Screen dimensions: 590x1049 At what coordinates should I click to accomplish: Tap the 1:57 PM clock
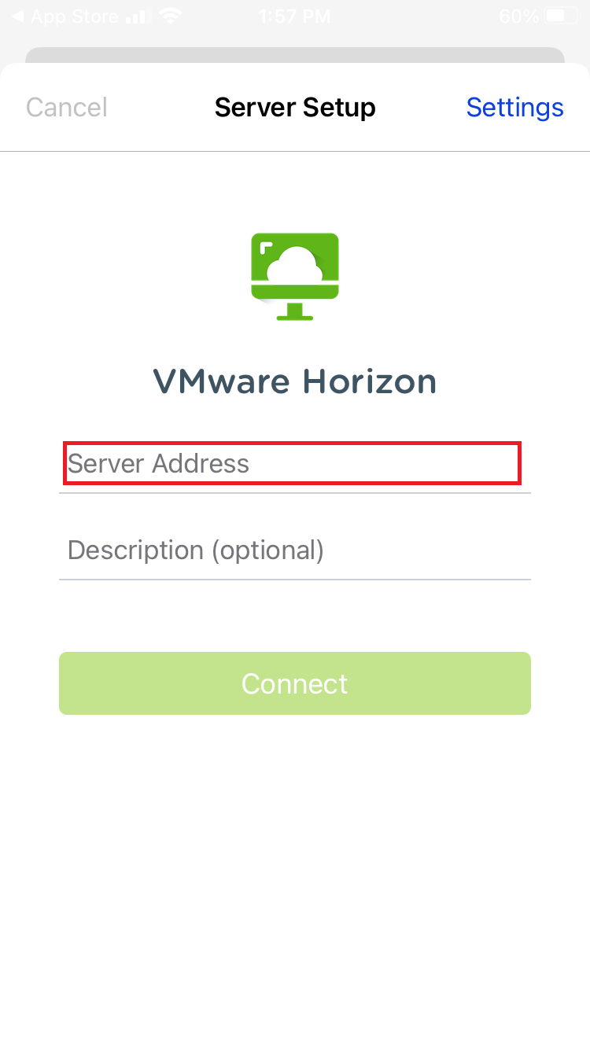[294, 16]
